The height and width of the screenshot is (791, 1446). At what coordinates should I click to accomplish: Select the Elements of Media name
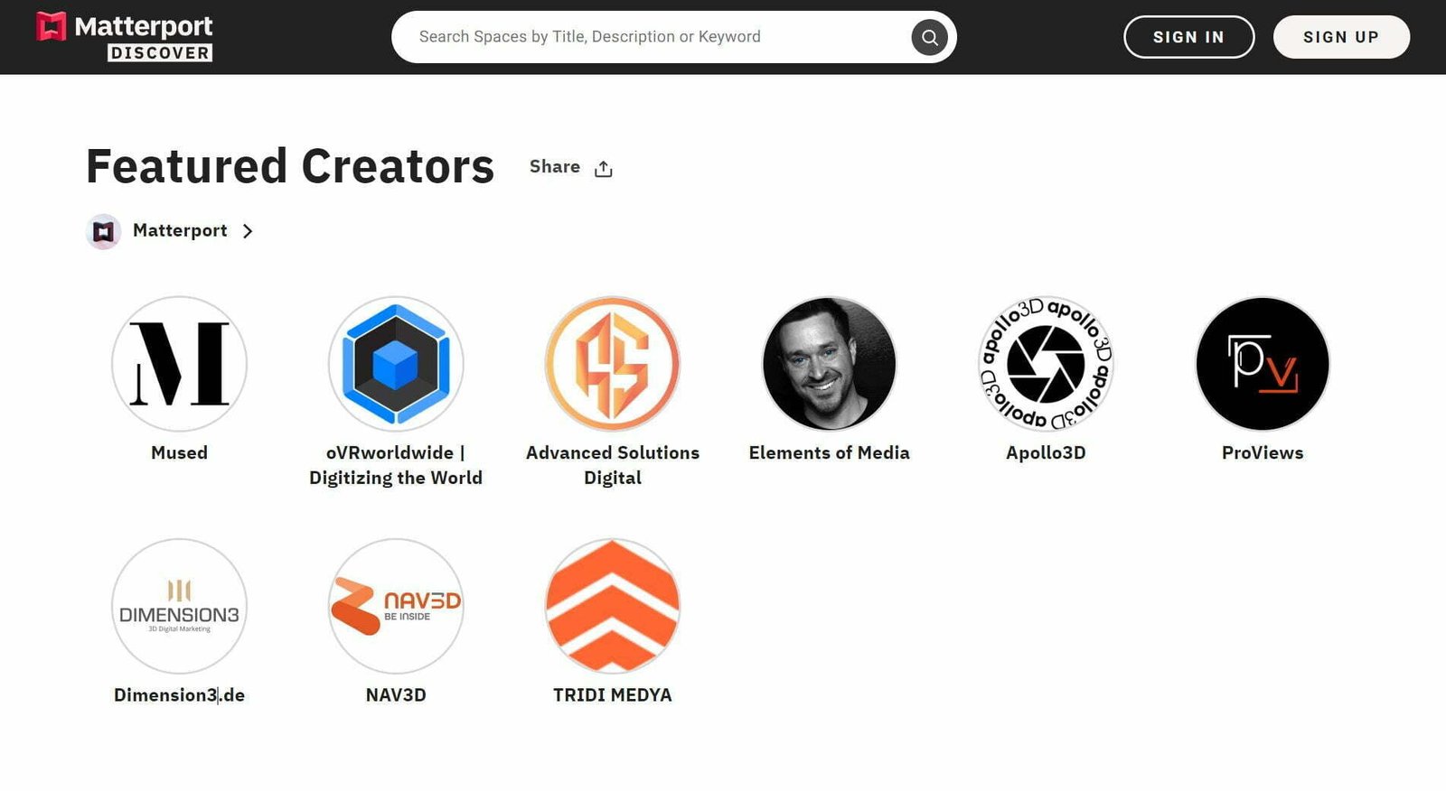pos(830,452)
